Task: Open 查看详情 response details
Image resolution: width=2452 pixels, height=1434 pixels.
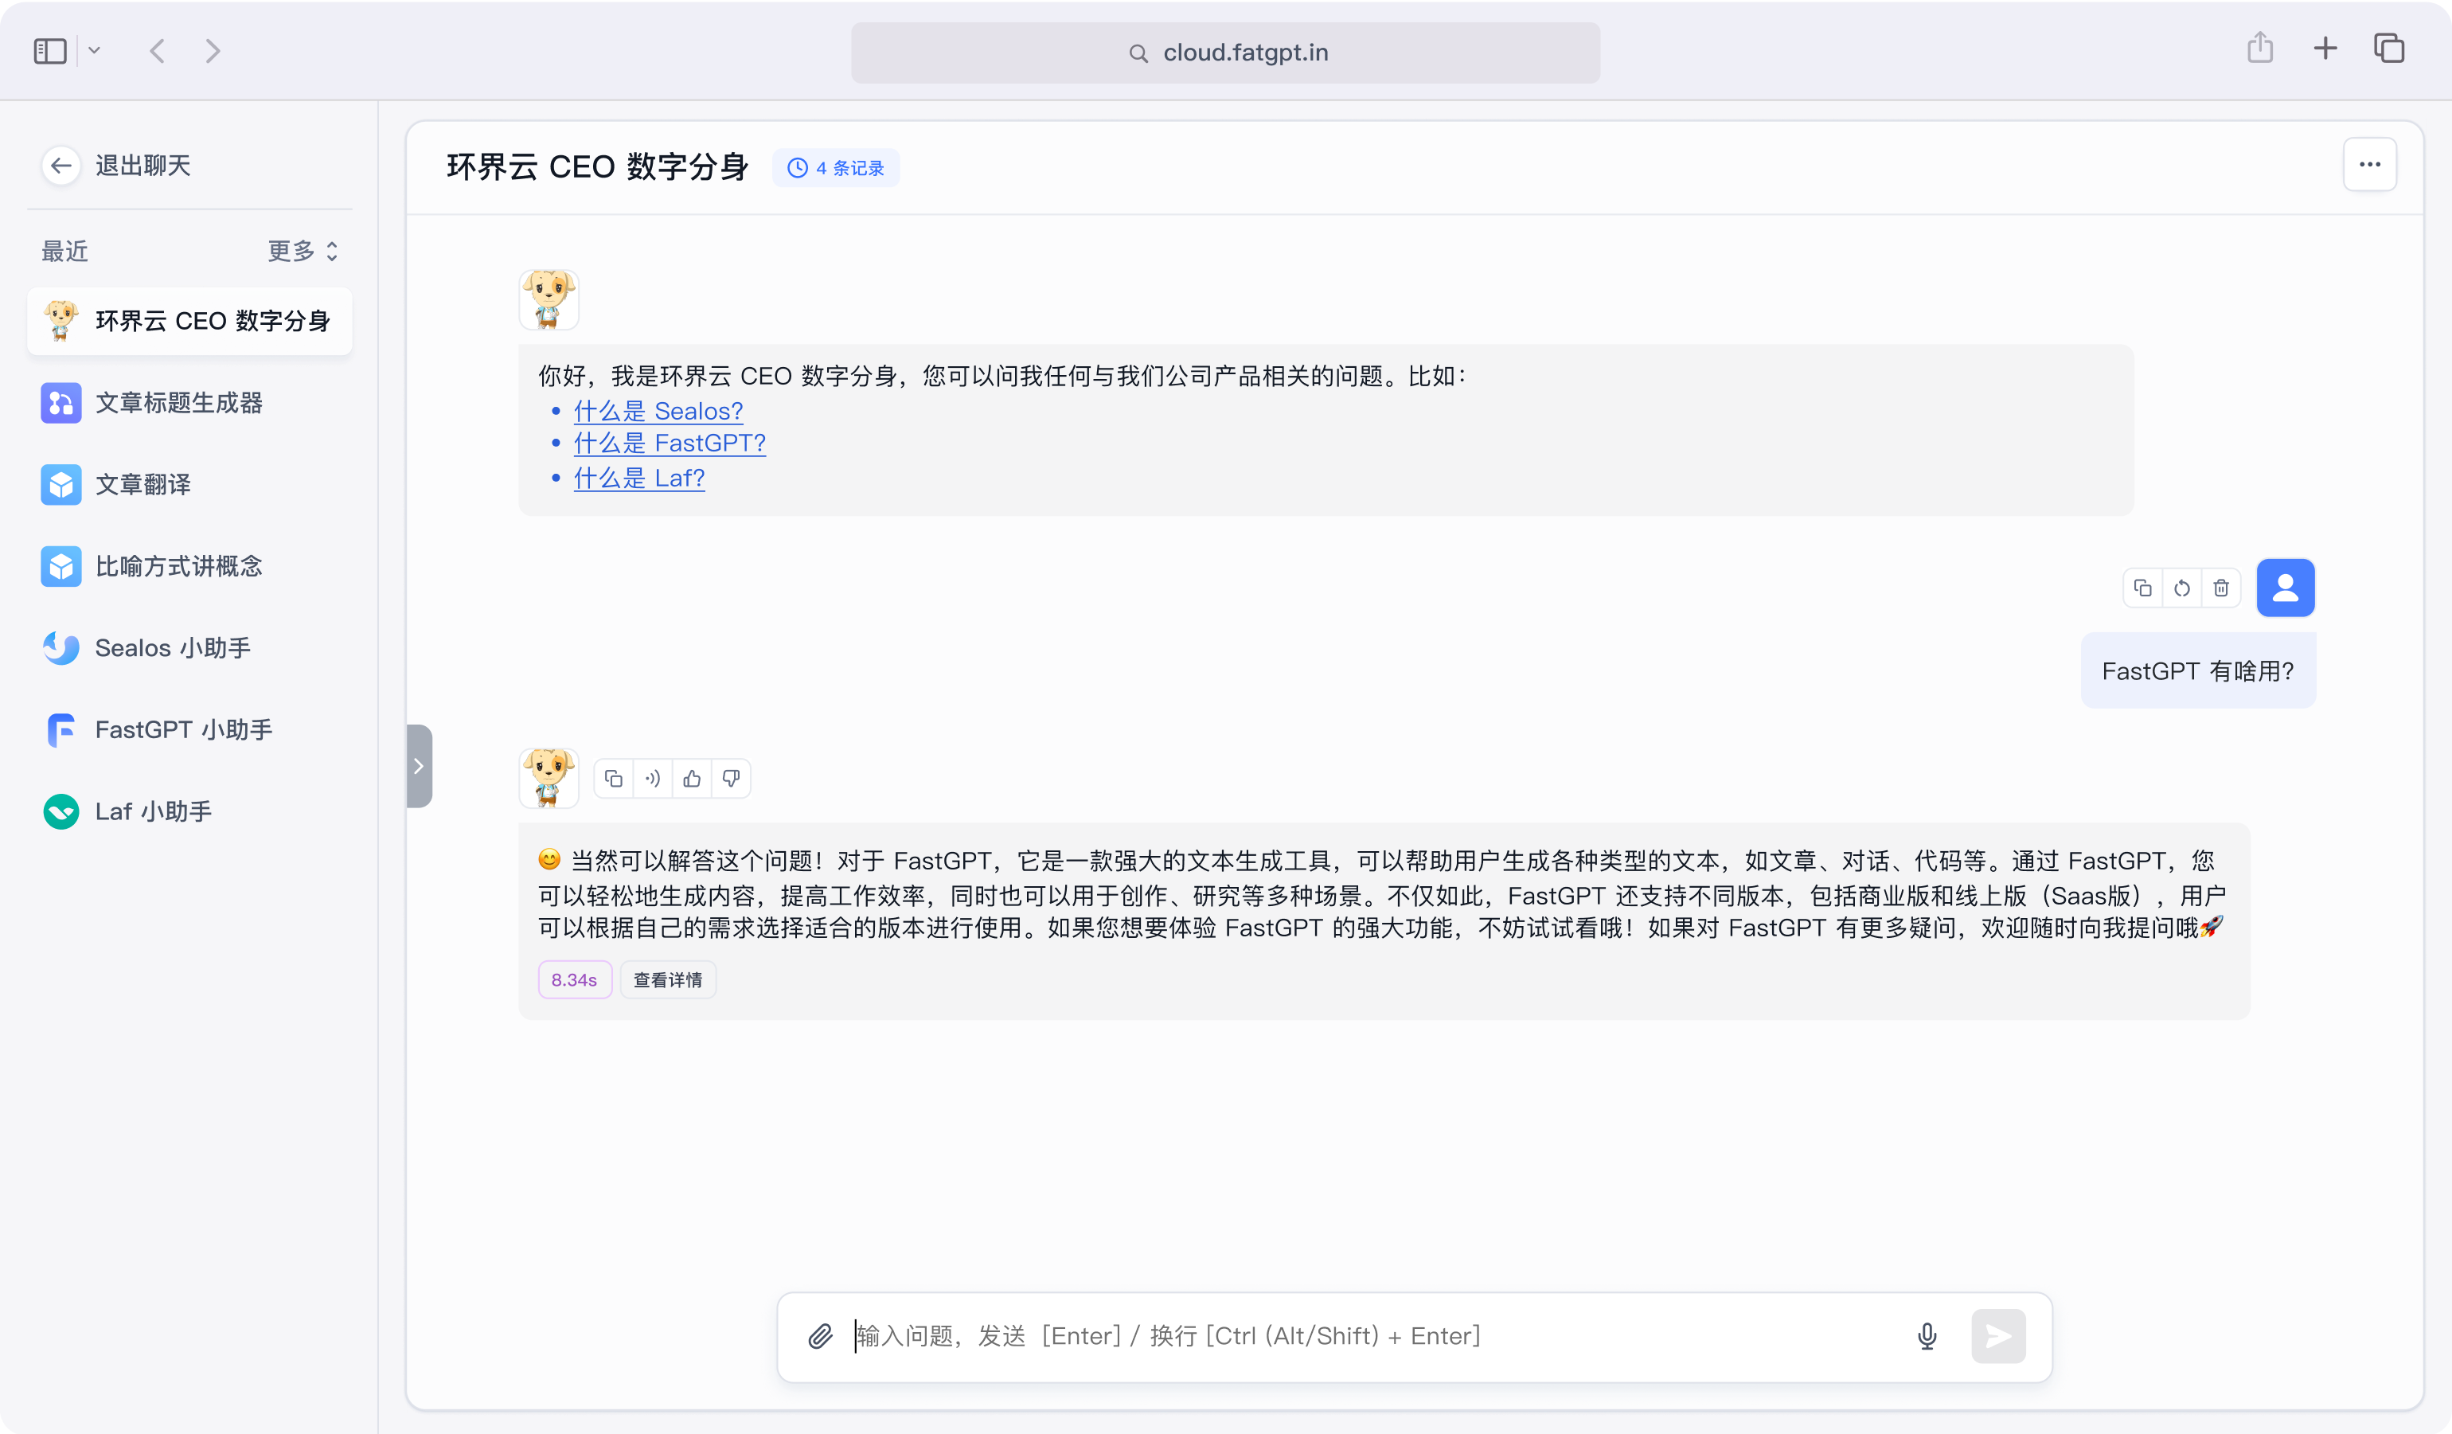Action: pyautogui.click(x=669, y=979)
